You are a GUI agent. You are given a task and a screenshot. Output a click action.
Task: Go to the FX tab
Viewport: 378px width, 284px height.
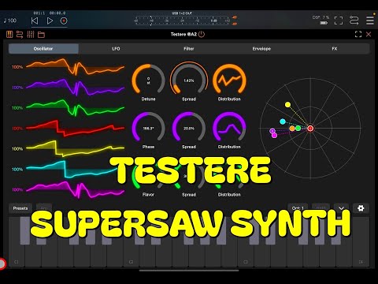point(335,49)
